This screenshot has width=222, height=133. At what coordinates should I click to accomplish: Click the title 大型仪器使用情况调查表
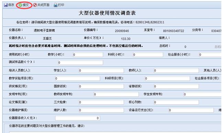[107, 13]
